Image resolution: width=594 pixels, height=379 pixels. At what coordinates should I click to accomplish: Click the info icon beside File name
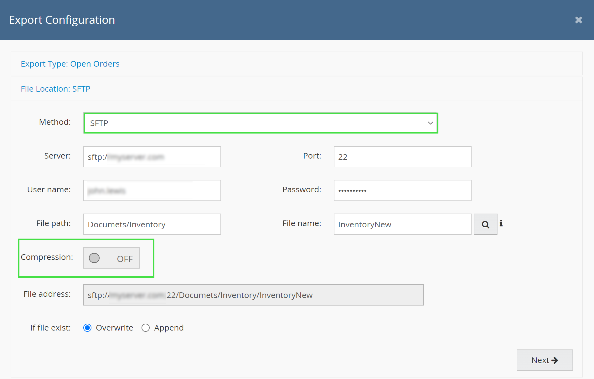tap(501, 223)
